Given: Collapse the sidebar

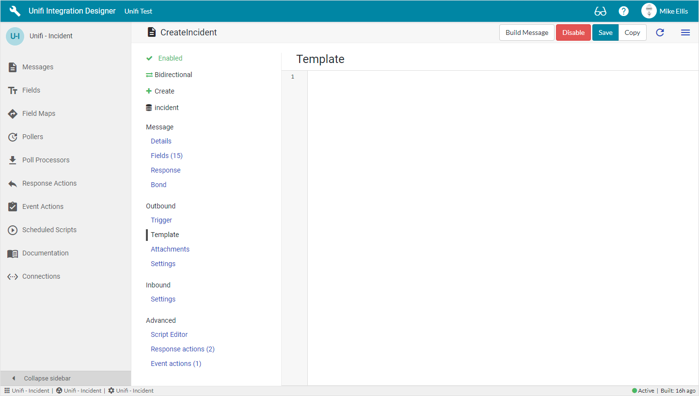Looking at the screenshot, I should [x=47, y=378].
